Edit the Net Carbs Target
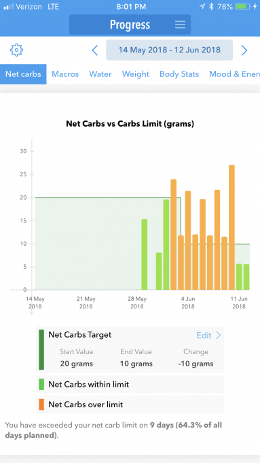 204,335
